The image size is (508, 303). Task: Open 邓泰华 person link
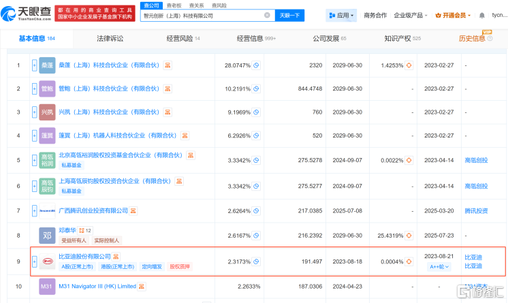click(67, 230)
